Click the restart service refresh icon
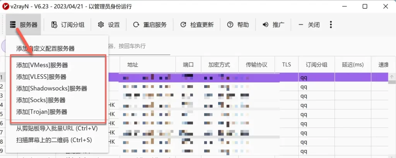396x158 pixels. click(136, 24)
